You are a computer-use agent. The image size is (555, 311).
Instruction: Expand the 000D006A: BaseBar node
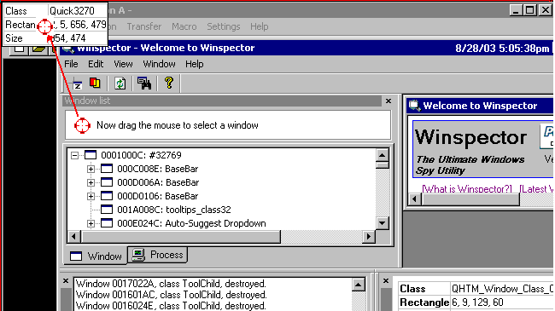click(91, 182)
